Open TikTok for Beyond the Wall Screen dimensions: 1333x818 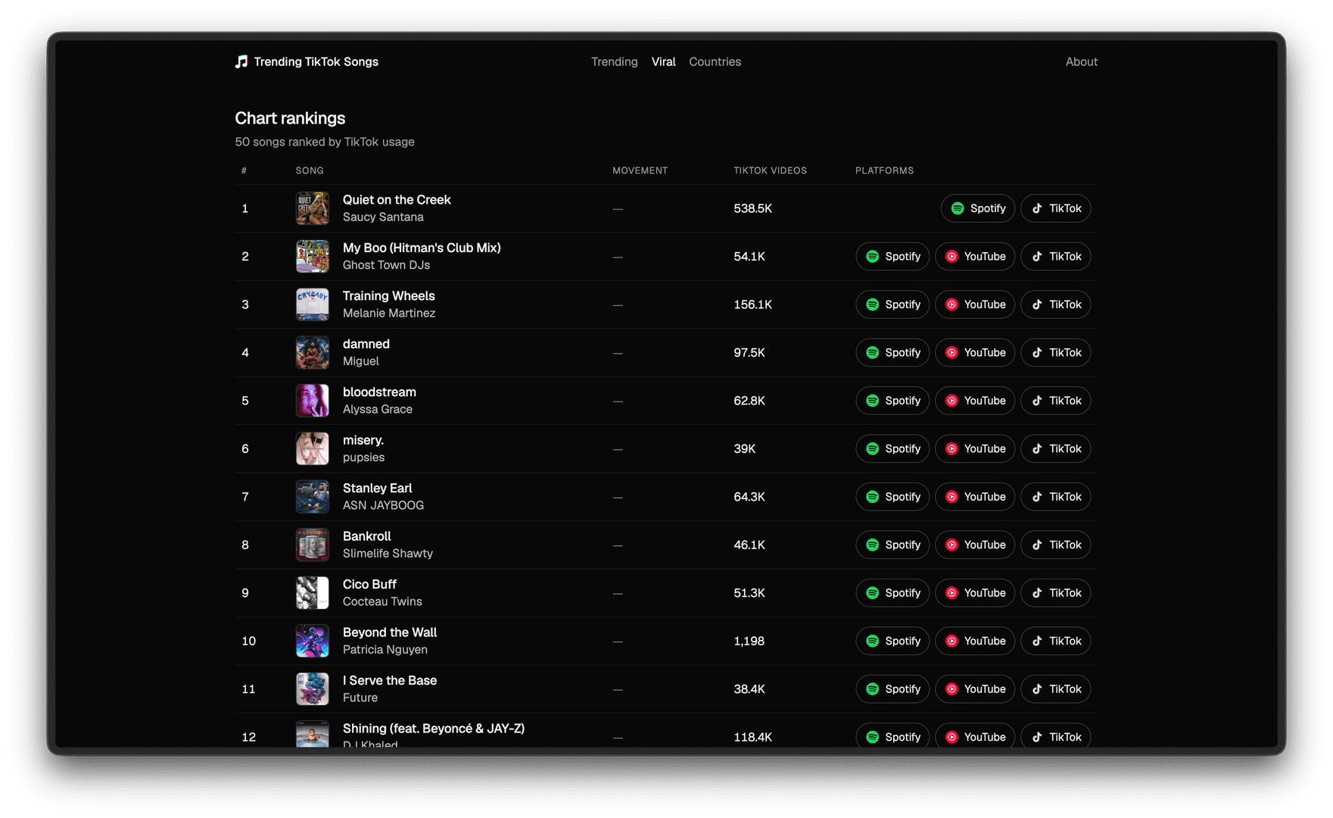point(1055,642)
